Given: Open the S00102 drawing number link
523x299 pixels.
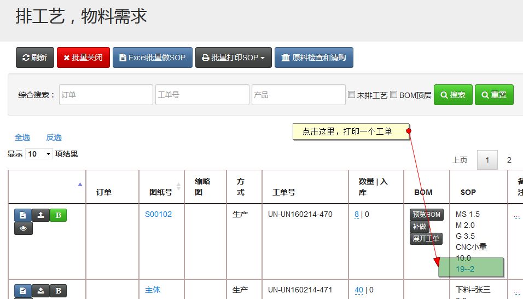Looking at the screenshot, I should pyautogui.click(x=158, y=214).
